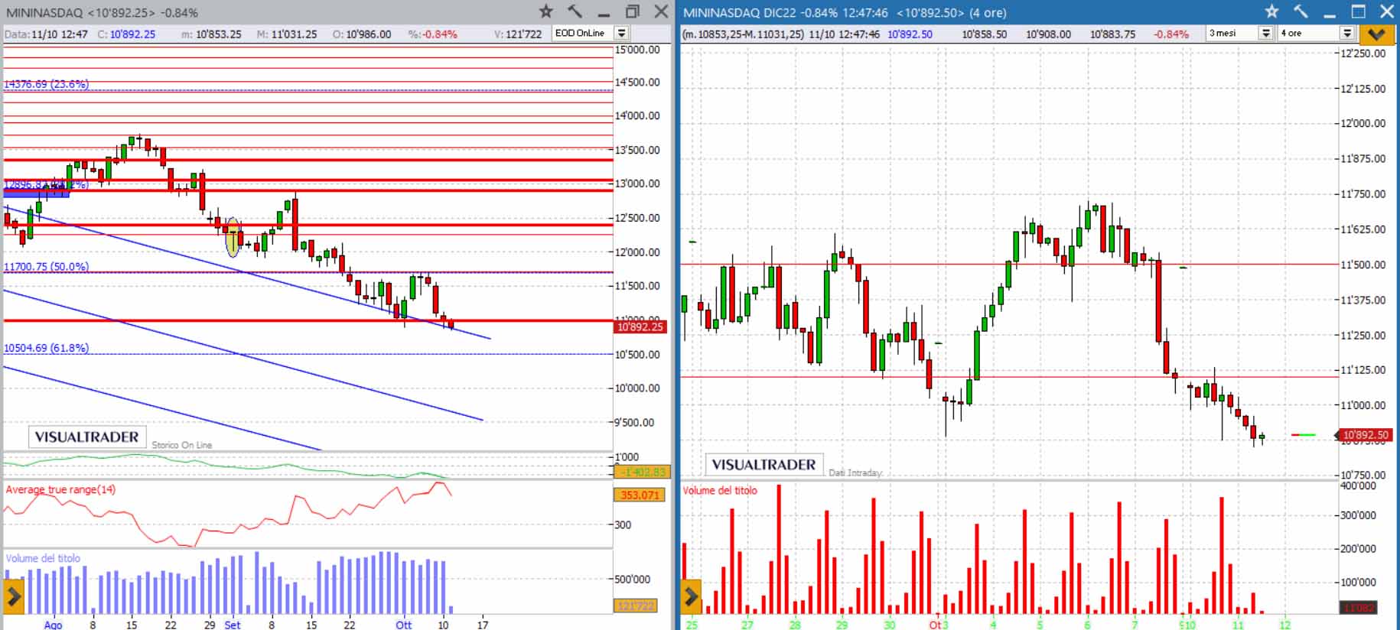The width and height of the screenshot is (1400, 630).
Task: Click the MININASDAQ DIC22 window title
Action: point(845,12)
